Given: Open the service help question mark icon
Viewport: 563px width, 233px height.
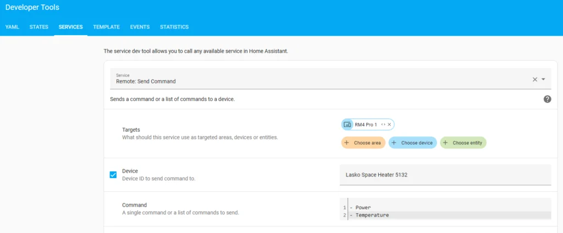Looking at the screenshot, I should coord(547,99).
